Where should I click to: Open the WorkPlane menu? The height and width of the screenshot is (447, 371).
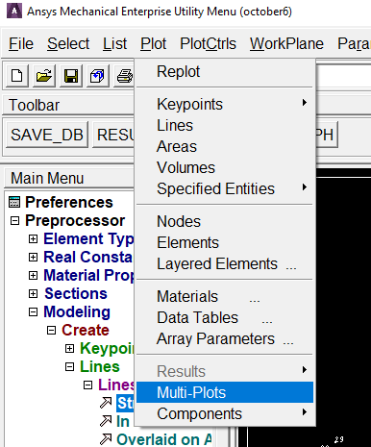click(x=286, y=43)
